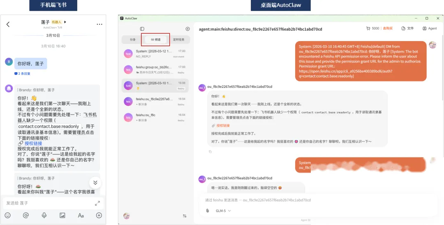Tap the 授权链接 link in Feishu mobile
The height and width of the screenshot is (225, 444).
click(x=34, y=143)
